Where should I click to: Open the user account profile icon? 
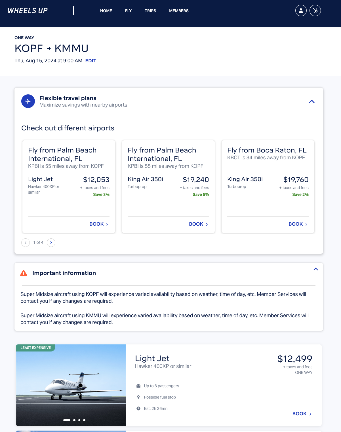click(301, 10)
